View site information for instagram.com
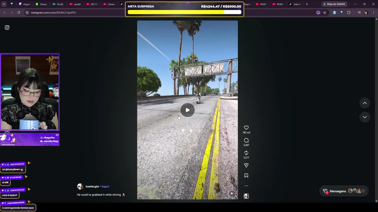This screenshot has width=378, height=212. (27, 13)
